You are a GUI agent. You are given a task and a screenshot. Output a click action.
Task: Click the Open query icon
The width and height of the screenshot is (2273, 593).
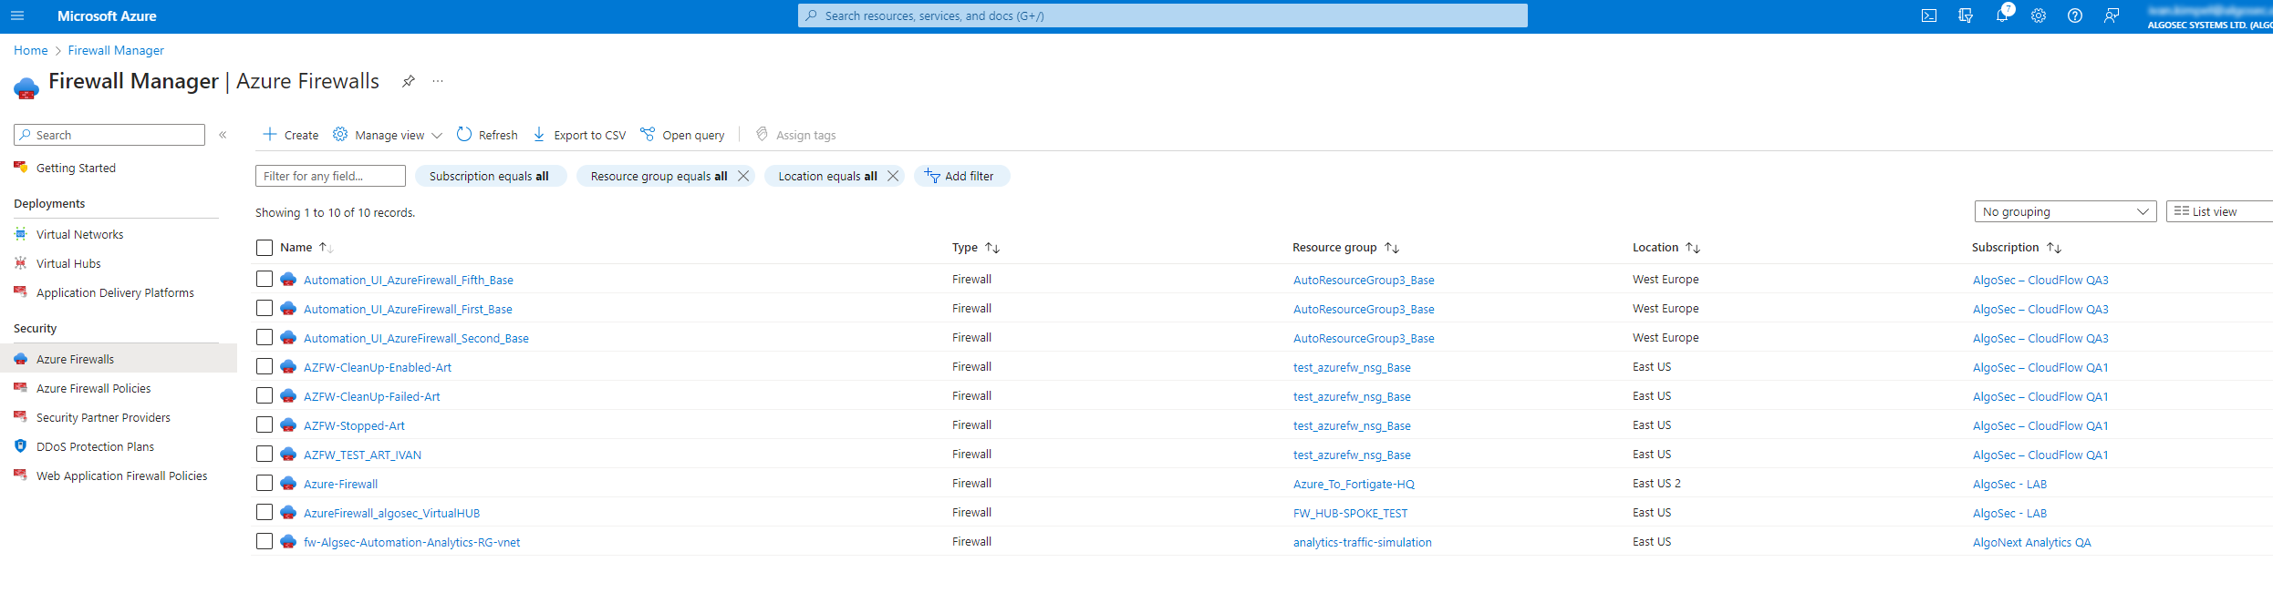648,135
